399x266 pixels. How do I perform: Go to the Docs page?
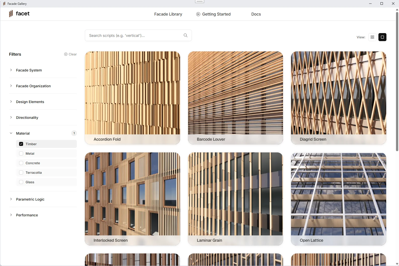[256, 14]
